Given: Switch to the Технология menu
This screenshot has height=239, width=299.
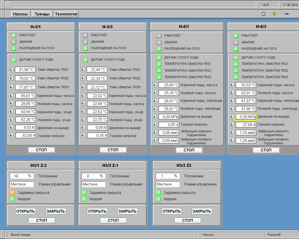Looking at the screenshot, I should (x=66, y=14).
